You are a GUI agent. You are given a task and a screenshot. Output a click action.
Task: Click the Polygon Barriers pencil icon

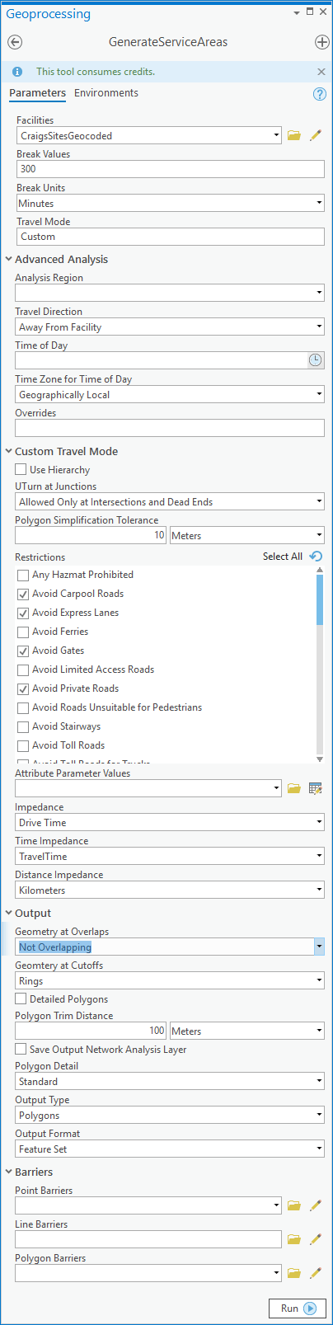(315, 1273)
